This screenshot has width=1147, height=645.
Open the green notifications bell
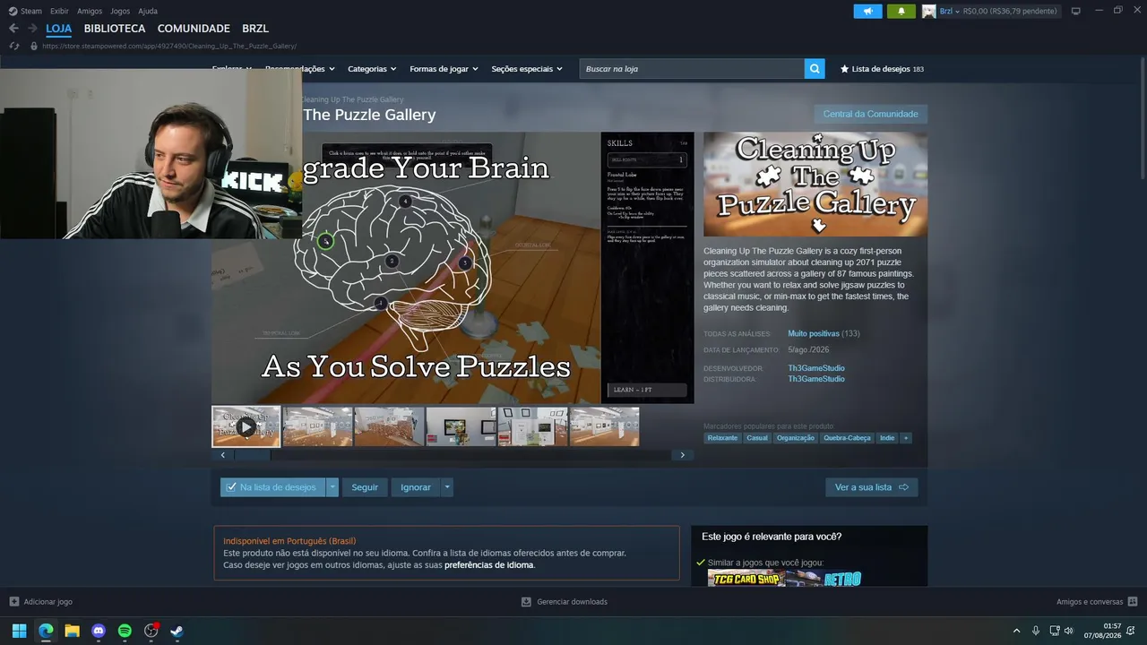point(901,11)
